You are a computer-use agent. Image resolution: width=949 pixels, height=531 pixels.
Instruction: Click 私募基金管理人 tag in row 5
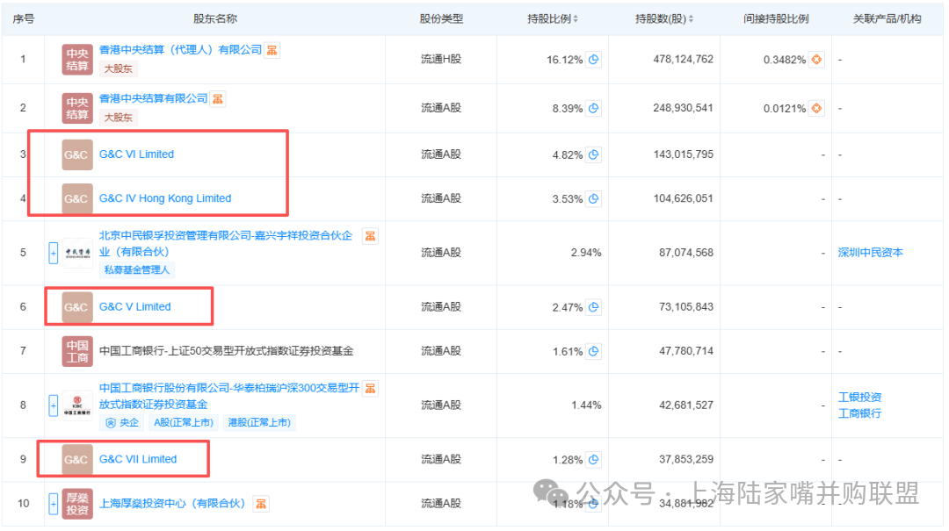point(137,269)
